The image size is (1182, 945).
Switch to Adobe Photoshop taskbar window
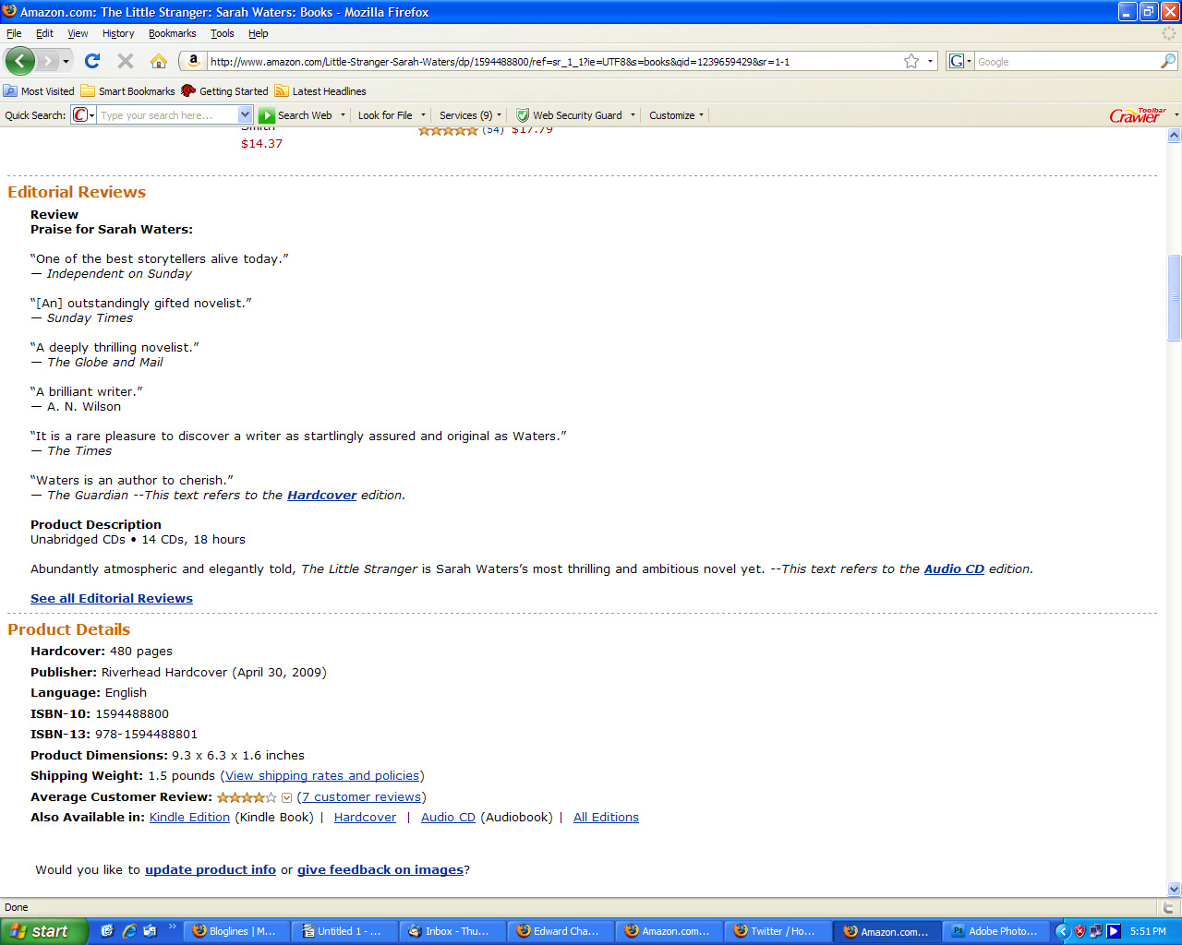[x=996, y=931]
